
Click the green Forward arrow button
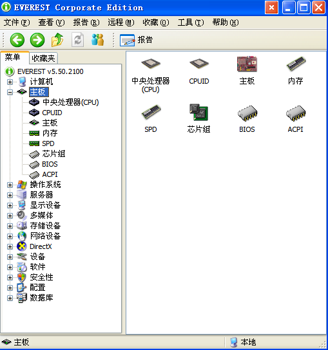click(37, 40)
